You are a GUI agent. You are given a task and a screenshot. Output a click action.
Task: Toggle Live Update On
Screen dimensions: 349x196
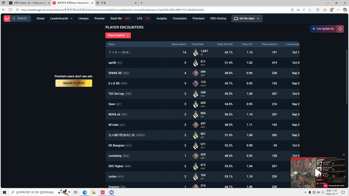[x=323, y=29]
